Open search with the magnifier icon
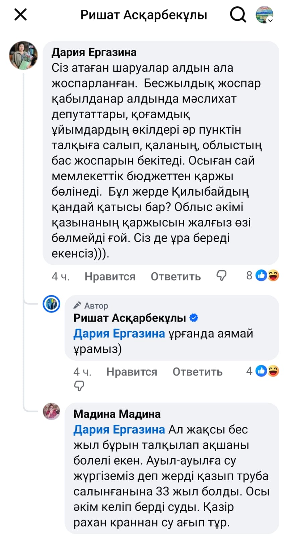Image resolution: width=288 pixels, height=536 pixels. click(238, 15)
